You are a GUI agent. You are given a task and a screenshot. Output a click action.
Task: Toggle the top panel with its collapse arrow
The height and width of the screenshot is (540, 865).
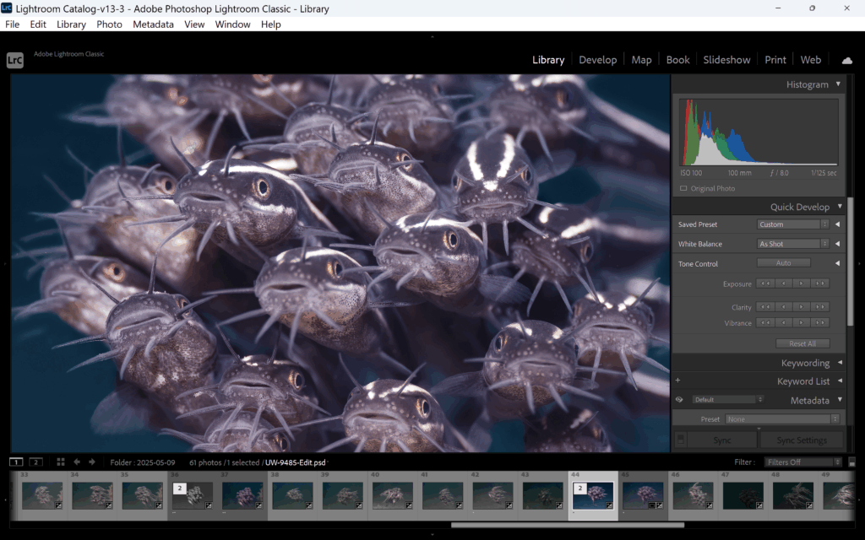click(432, 36)
